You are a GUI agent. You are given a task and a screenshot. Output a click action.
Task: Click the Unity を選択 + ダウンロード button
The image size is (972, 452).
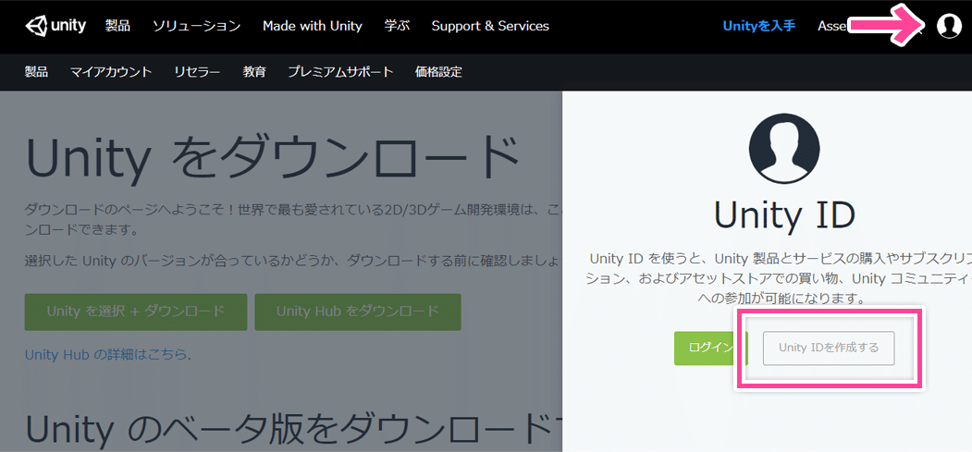pos(136,312)
